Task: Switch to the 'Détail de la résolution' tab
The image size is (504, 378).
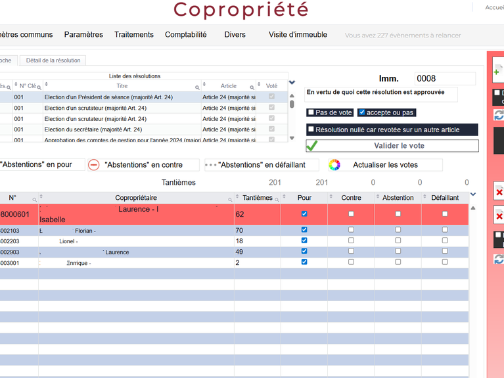Action: tap(53, 60)
